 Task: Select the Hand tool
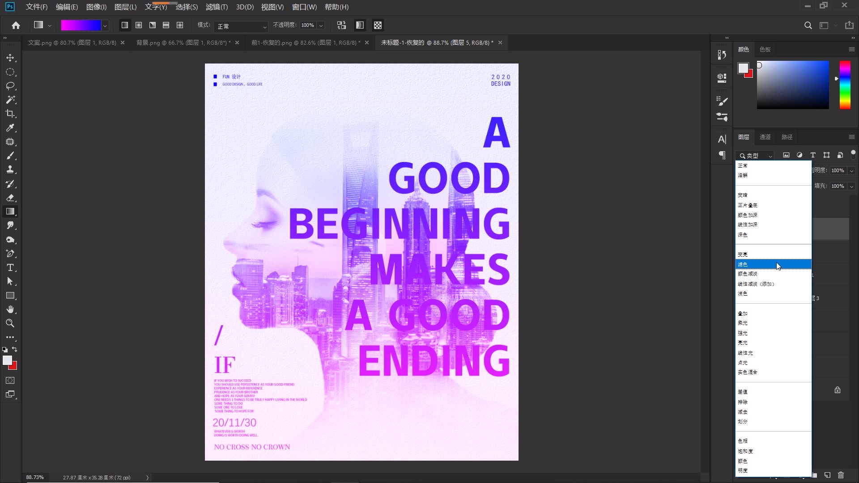[x=10, y=309]
